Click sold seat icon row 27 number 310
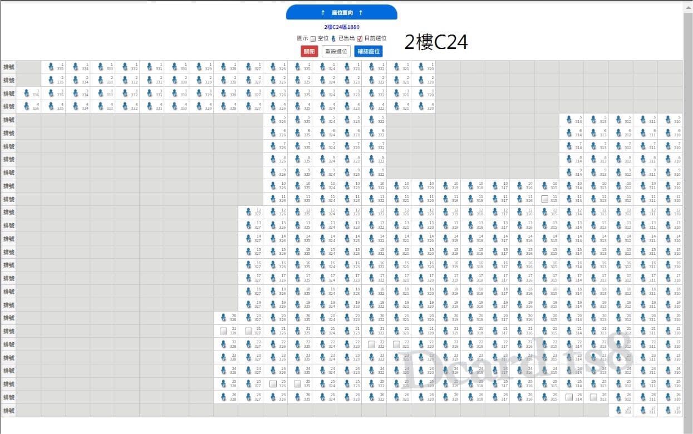 click(x=668, y=411)
